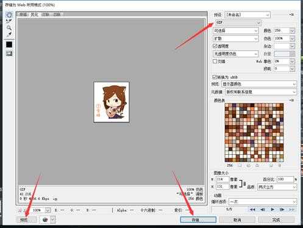Jump to the last animation frame
Screen dimensions: 303x228
coord(291,210)
